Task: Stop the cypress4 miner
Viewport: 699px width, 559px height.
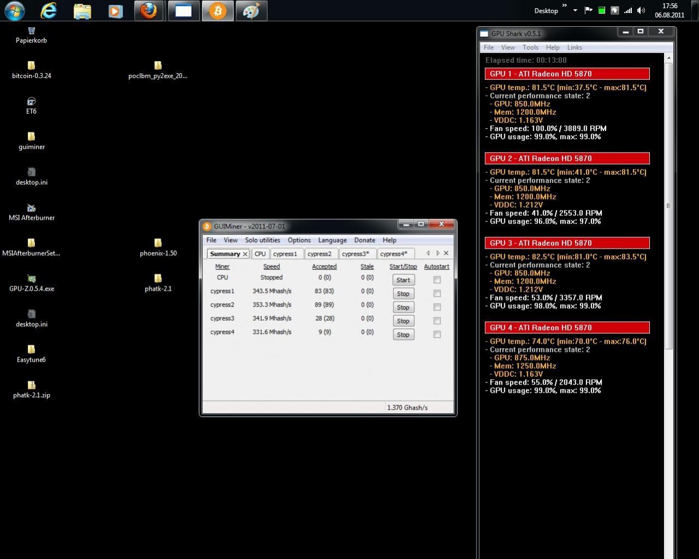Action: click(x=403, y=334)
